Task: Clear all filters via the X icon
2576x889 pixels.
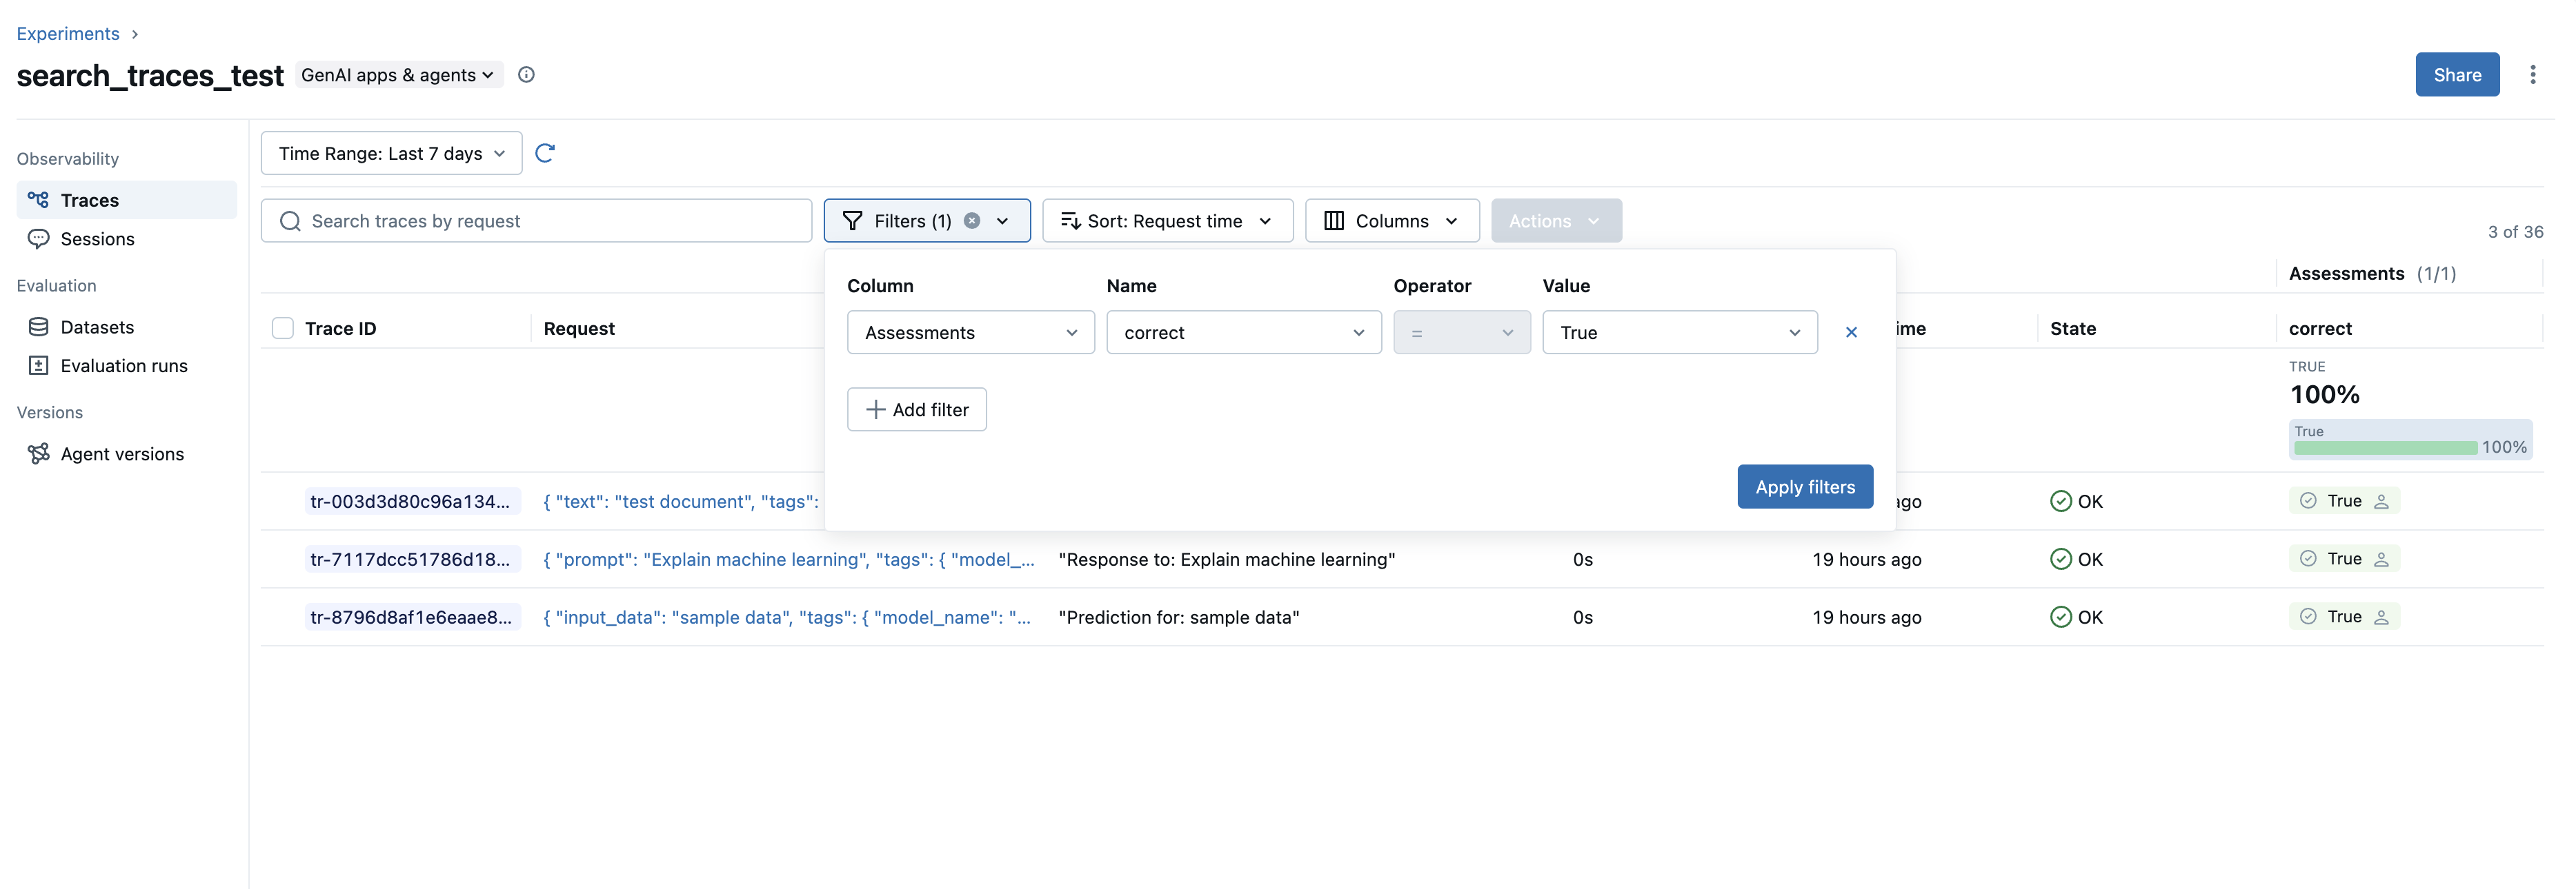Action: click(x=971, y=220)
